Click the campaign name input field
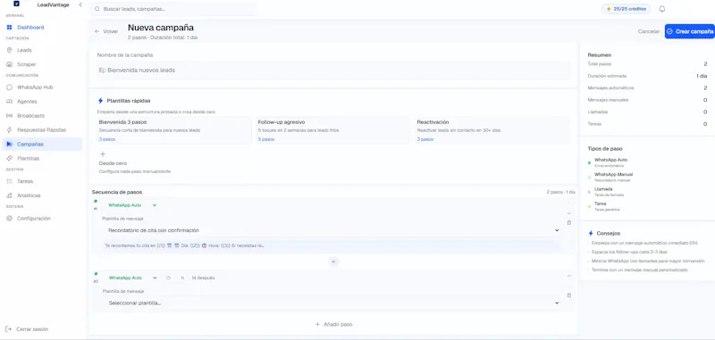This screenshot has height=340, width=715. click(x=333, y=70)
